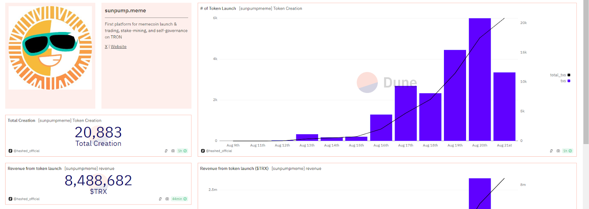
Task: Open @hashed_official in Total Creation card
Action: pos(27,151)
